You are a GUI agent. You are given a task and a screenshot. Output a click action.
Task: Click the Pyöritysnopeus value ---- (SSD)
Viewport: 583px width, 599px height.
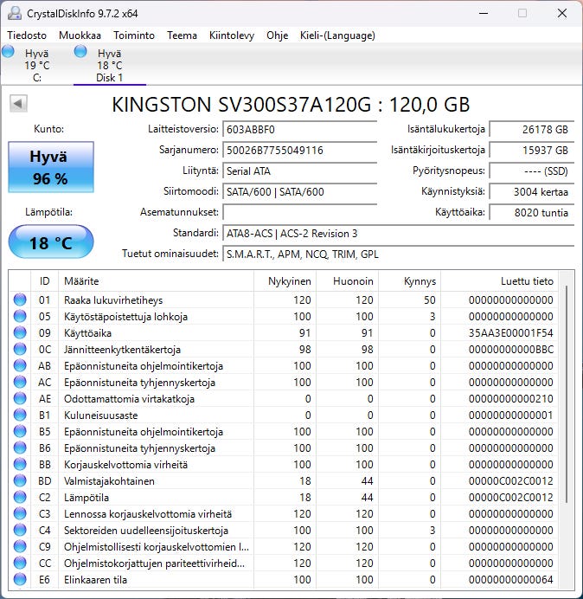(531, 171)
